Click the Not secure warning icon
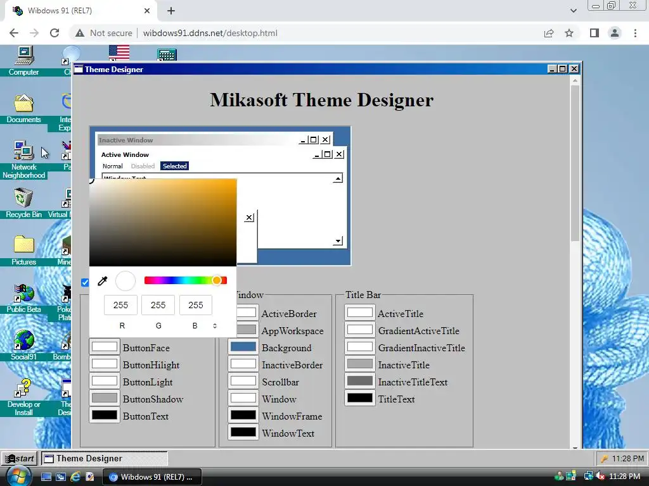Image resolution: width=649 pixels, height=486 pixels. [x=80, y=33]
